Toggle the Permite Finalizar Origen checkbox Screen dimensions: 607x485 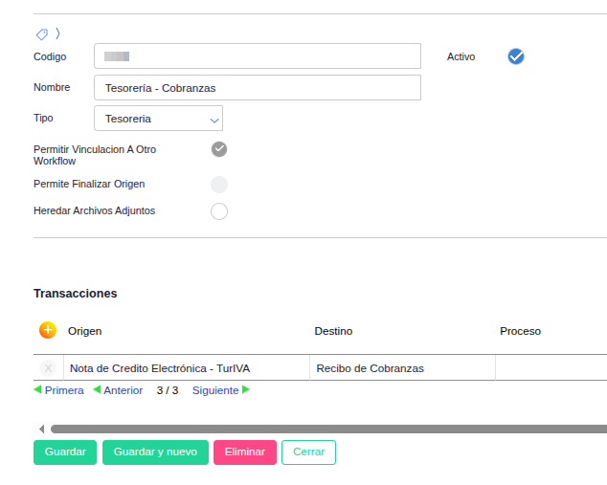pyautogui.click(x=219, y=185)
